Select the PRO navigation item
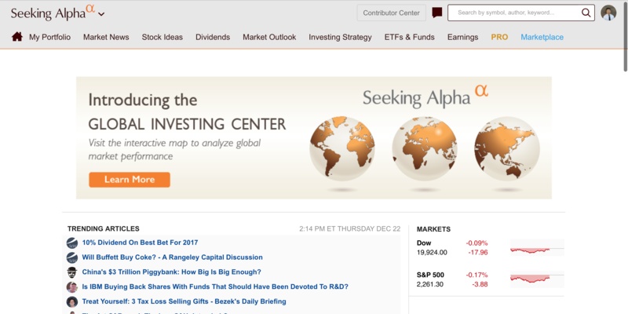This screenshot has width=628, height=314. click(x=499, y=37)
